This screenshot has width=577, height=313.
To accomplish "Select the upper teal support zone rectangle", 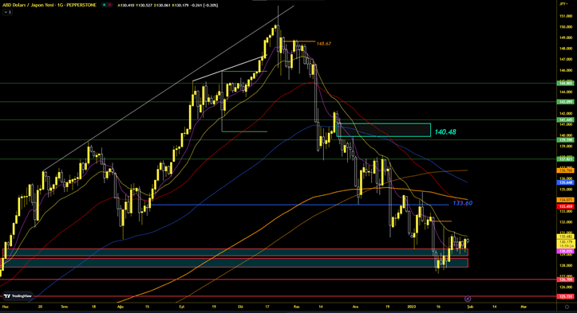I will [235, 252].
